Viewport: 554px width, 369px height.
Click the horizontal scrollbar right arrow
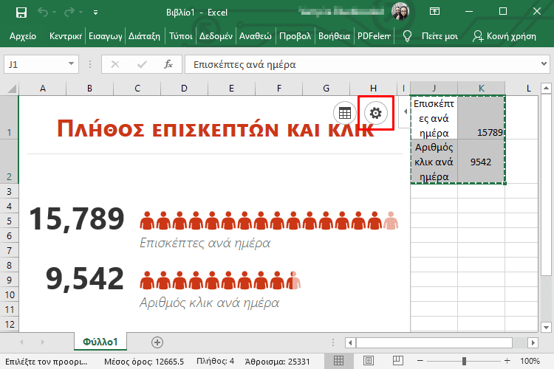point(533,342)
